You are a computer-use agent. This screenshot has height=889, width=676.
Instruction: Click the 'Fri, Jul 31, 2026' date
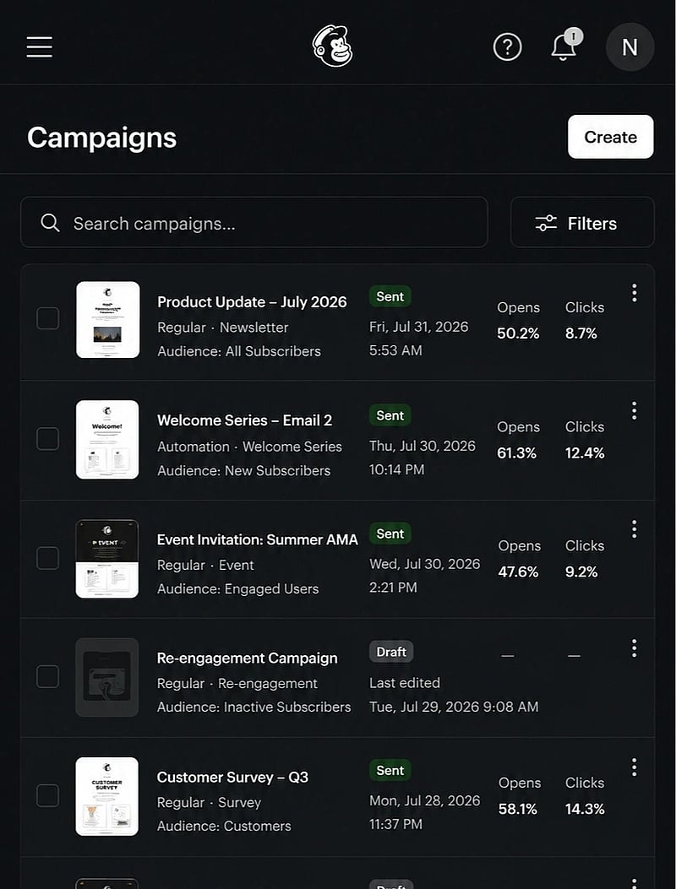(x=419, y=327)
